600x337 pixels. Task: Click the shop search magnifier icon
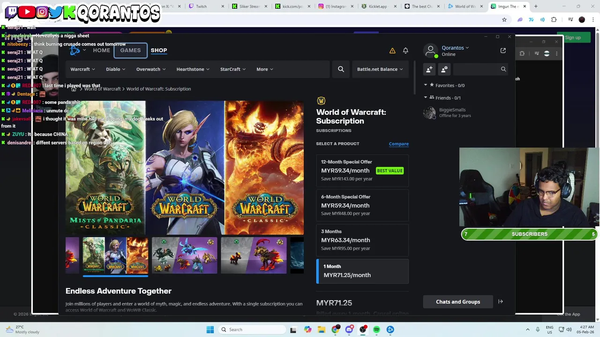pyautogui.click(x=341, y=69)
